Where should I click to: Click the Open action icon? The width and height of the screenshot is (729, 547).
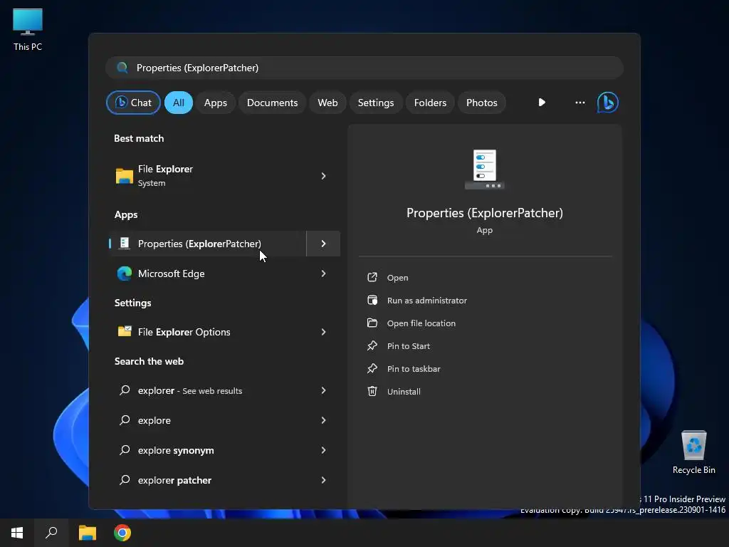pos(372,277)
